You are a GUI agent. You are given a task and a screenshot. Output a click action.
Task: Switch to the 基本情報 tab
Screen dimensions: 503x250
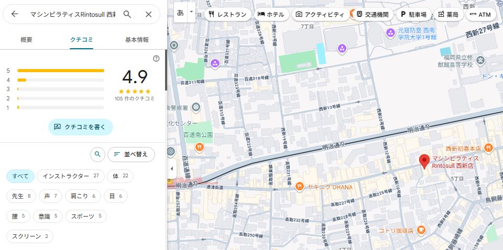pyautogui.click(x=137, y=40)
